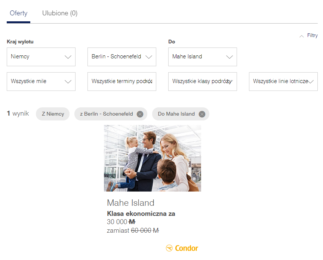Click the struck-through 60 000 M price
Viewport: 323px width, 260px height.
(145, 230)
